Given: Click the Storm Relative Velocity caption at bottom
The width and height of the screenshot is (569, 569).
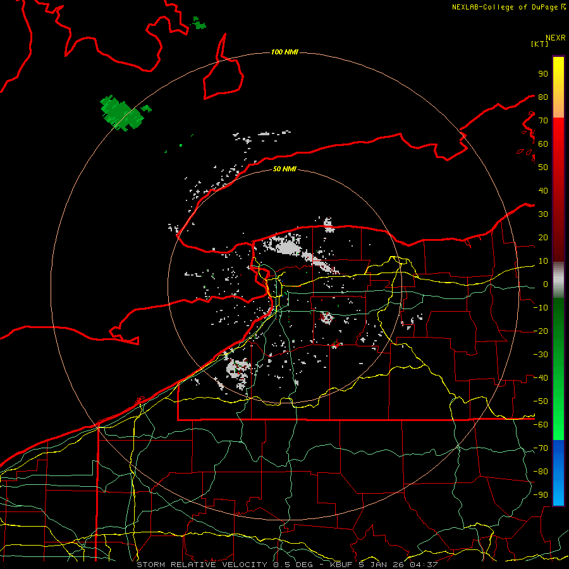Looking at the screenshot, I should click(x=287, y=565).
